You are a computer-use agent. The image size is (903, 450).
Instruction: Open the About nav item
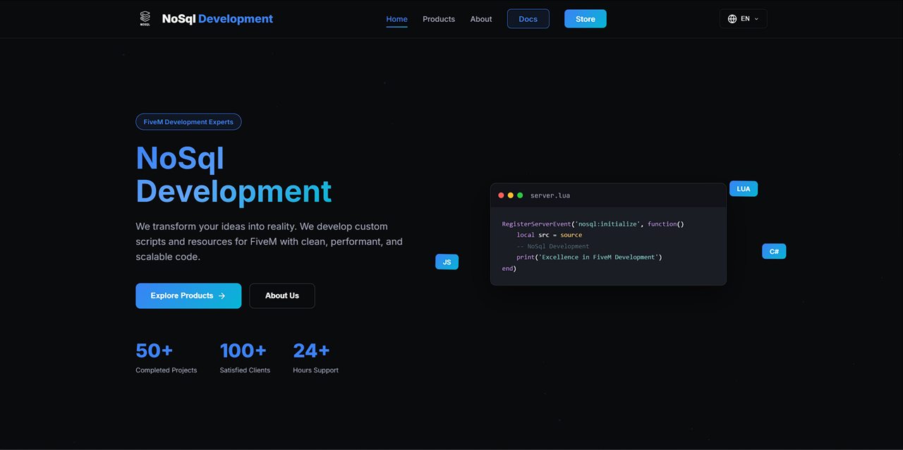481,19
